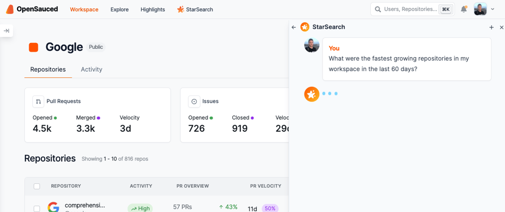505x212 pixels.
Task: Check the select-all repositories checkbox
Action: coord(37,186)
